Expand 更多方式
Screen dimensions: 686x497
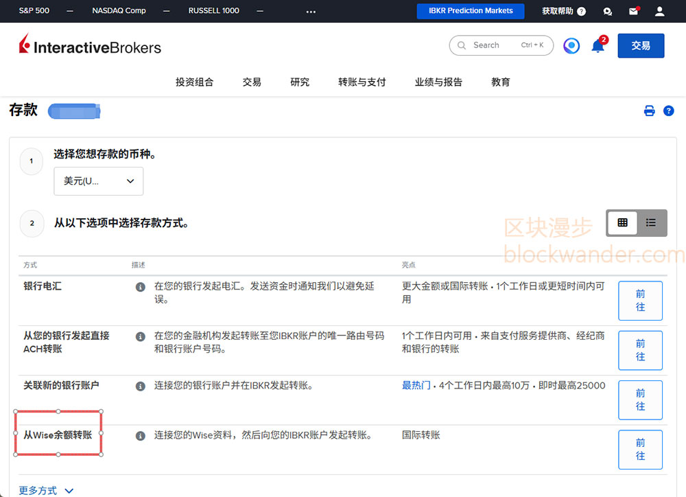[x=46, y=490]
